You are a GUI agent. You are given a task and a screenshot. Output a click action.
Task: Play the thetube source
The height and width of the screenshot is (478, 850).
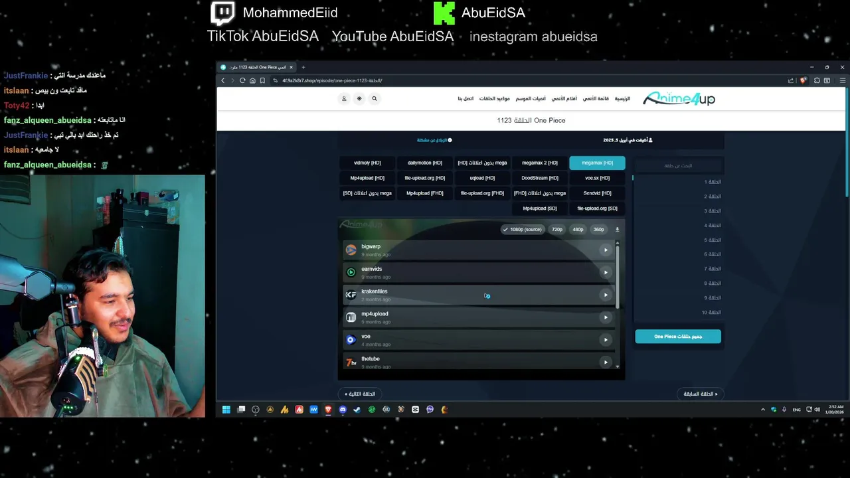(x=606, y=362)
